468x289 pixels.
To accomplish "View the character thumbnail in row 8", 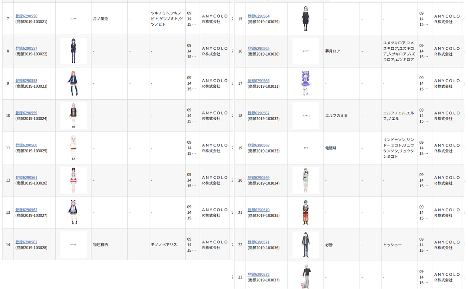I will tap(73, 51).
